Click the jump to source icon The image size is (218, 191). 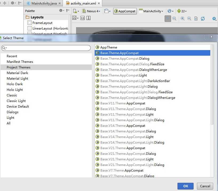pos(196,19)
